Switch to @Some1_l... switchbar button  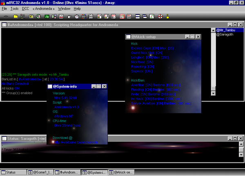(x=40, y=172)
